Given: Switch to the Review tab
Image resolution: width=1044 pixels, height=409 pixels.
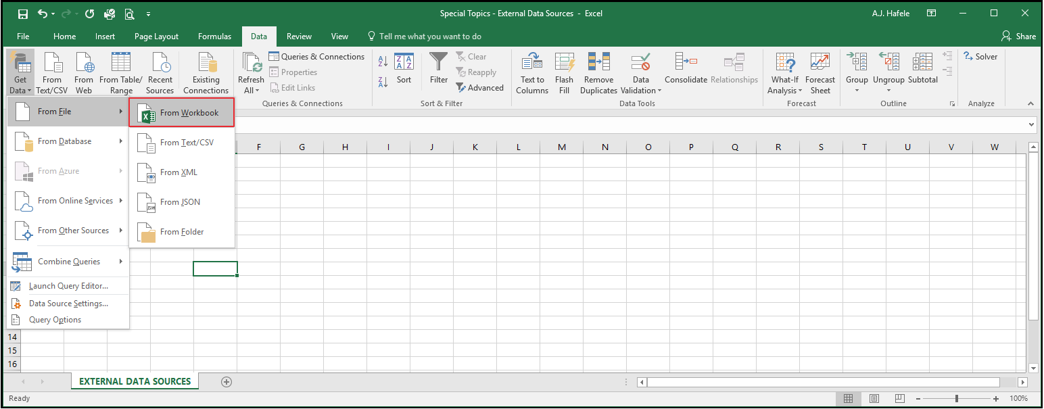Looking at the screenshot, I should click(299, 37).
